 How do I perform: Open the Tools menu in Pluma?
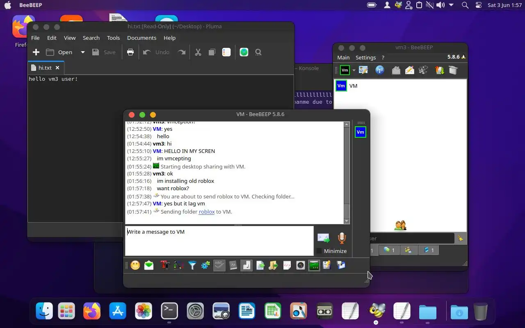pyautogui.click(x=113, y=38)
